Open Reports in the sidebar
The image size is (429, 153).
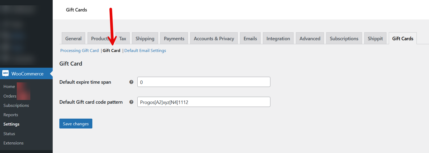click(x=11, y=115)
